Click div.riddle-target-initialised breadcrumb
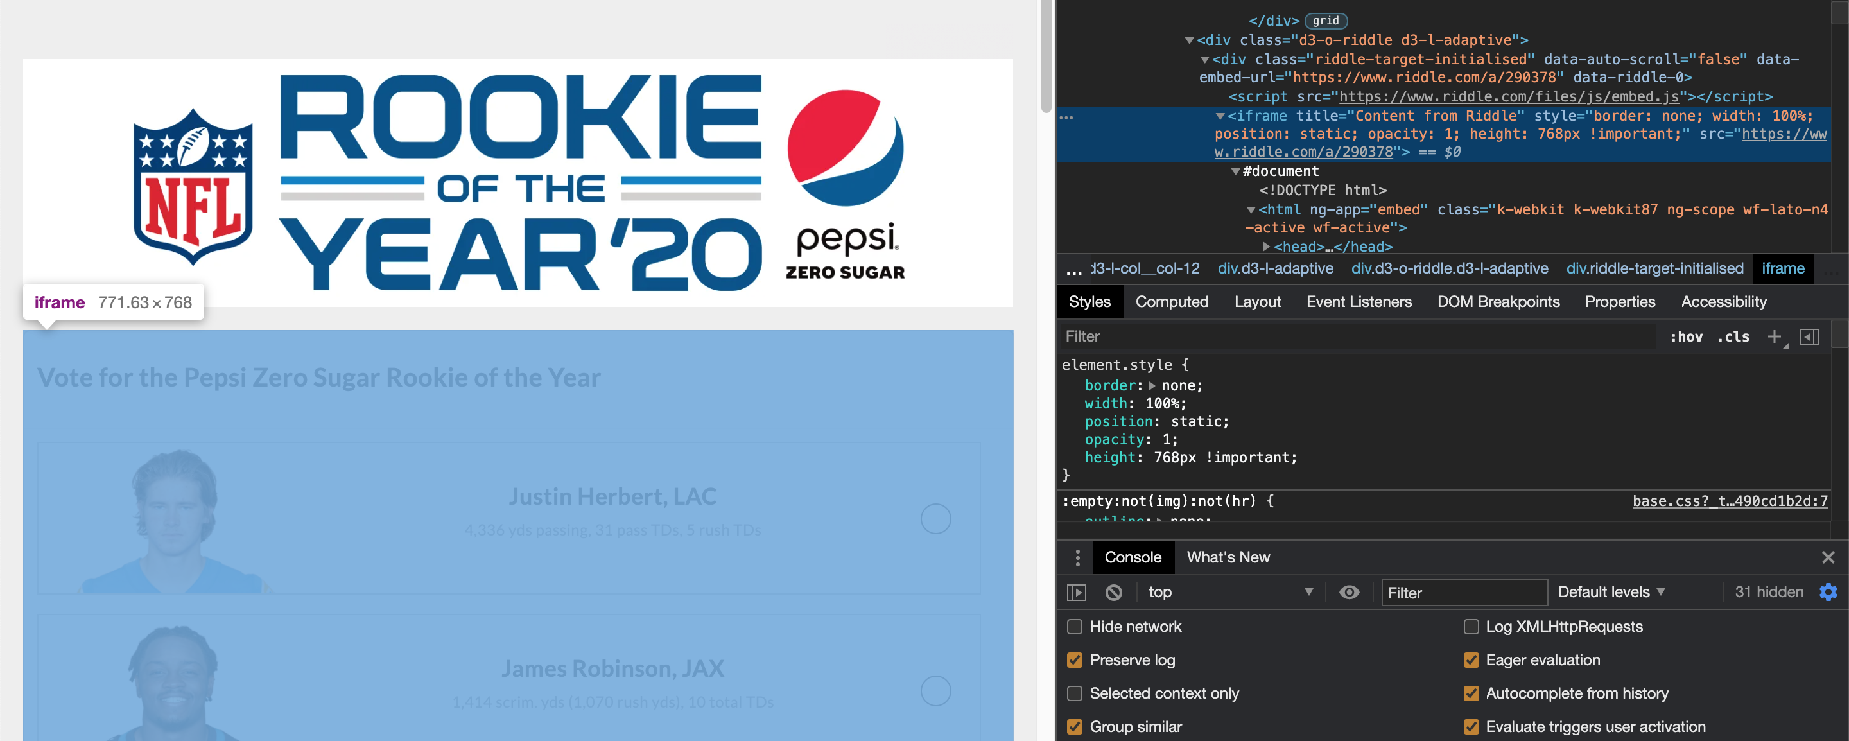1849x741 pixels. coord(1654,269)
